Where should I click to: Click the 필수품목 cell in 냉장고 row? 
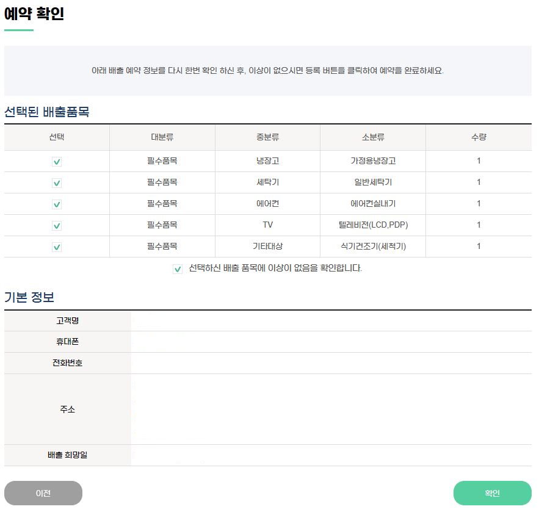click(162, 161)
